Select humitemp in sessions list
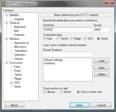The image size is (116, 112). point(50,63)
